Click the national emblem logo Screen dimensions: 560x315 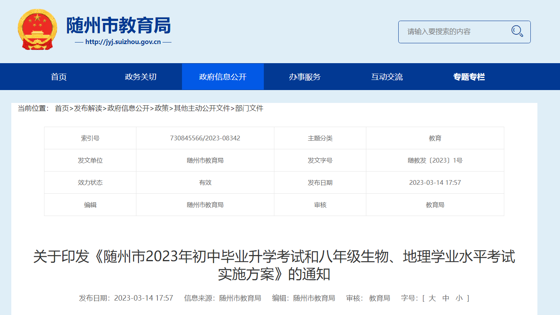[37, 30]
